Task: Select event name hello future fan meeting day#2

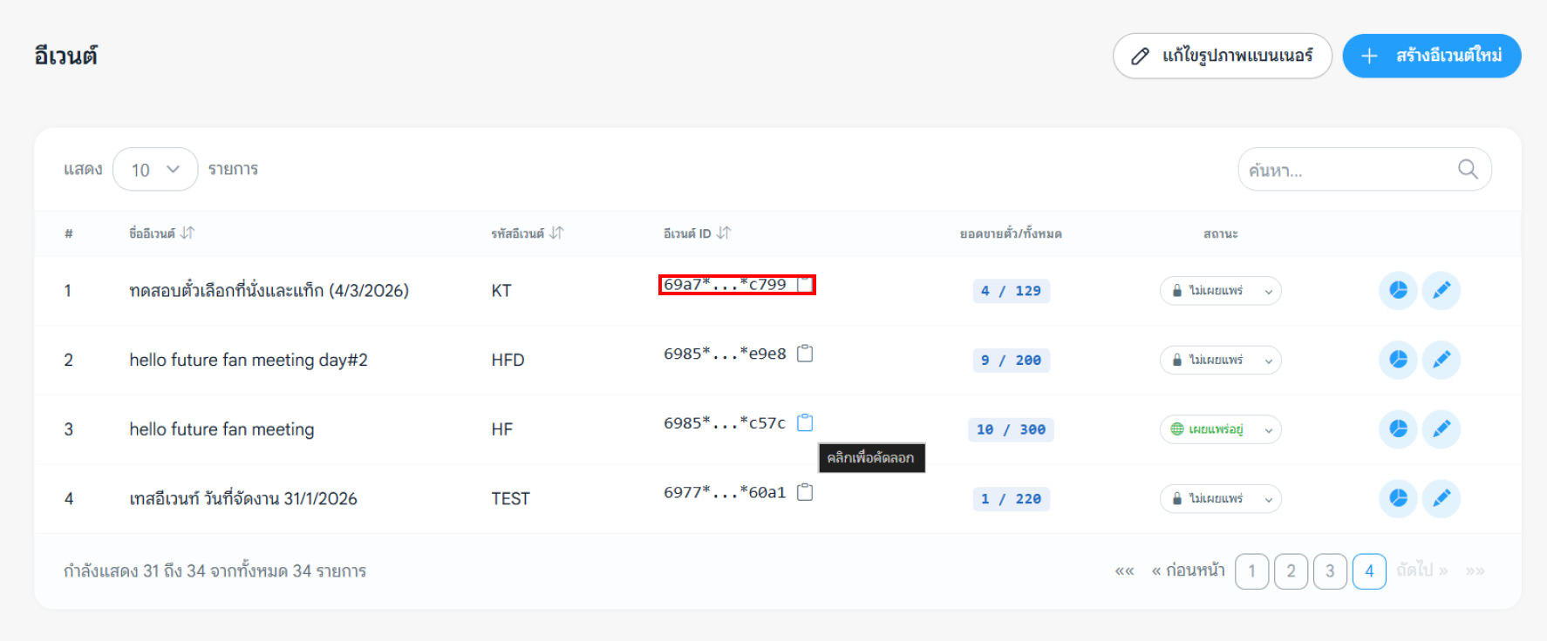Action: click(249, 360)
